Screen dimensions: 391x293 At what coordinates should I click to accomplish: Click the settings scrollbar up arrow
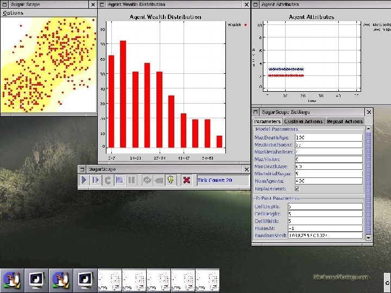tap(368, 129)
